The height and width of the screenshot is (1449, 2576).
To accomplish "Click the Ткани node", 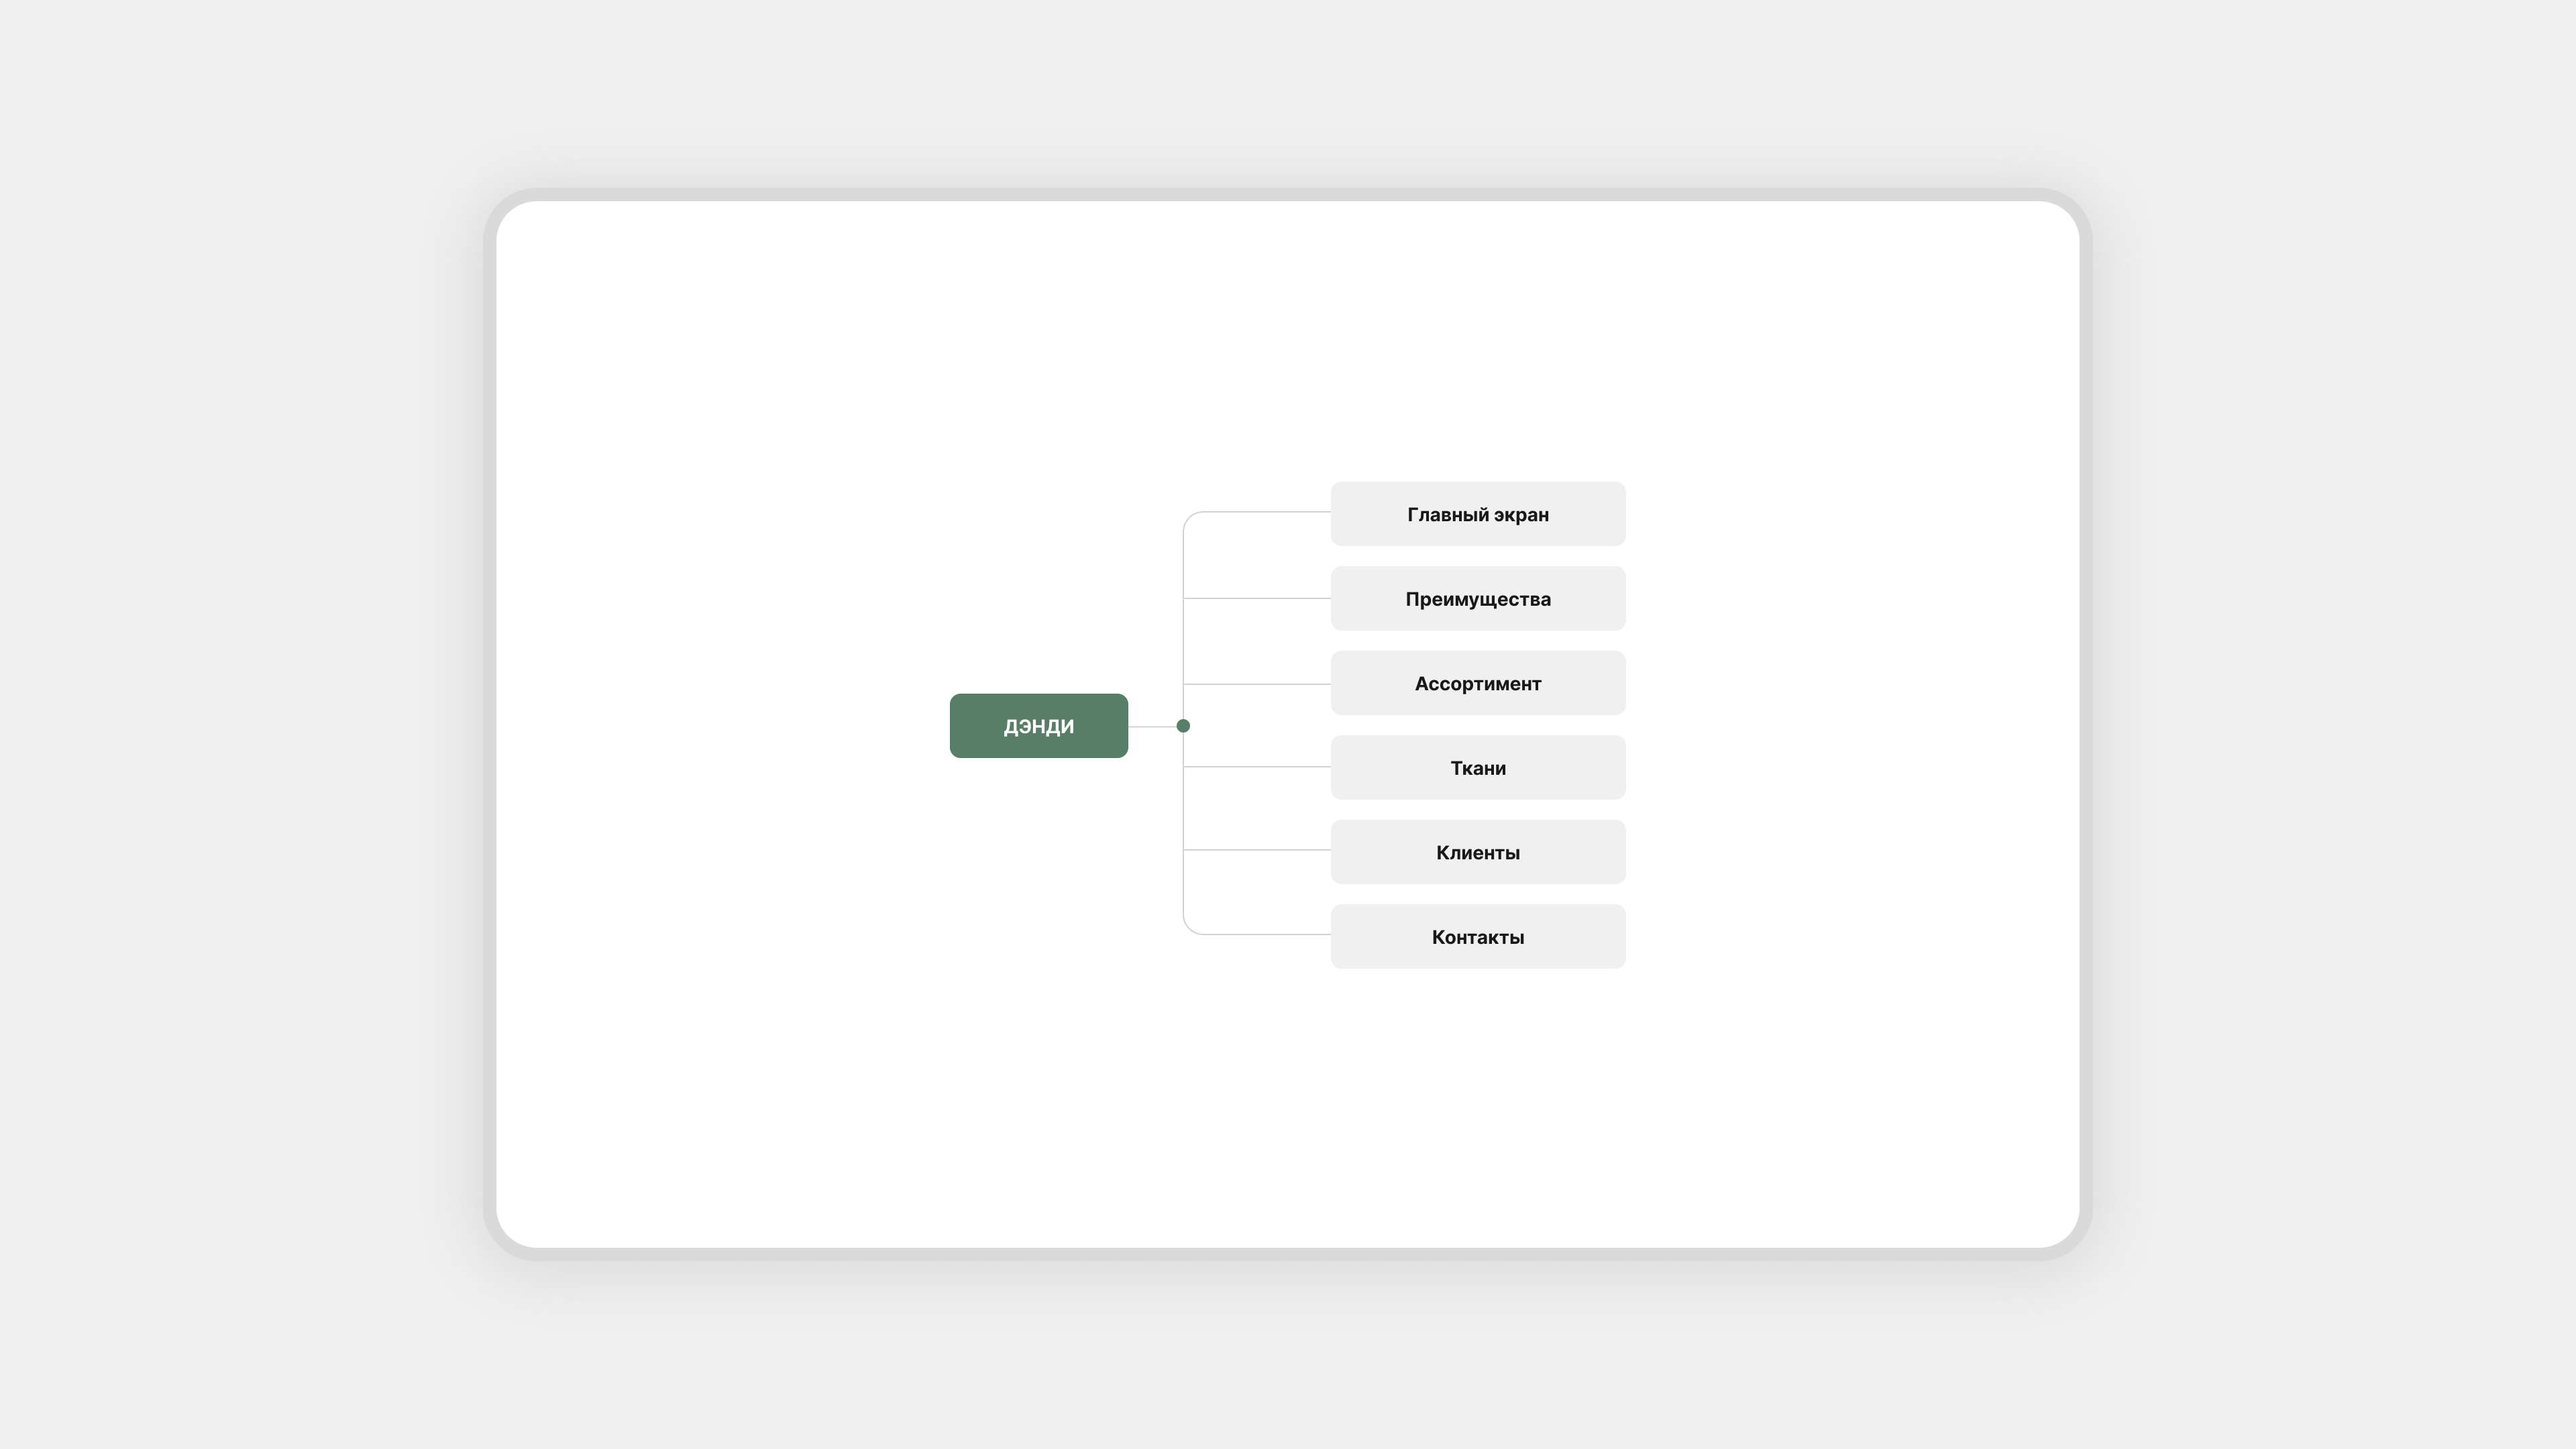I will 1477,768.
